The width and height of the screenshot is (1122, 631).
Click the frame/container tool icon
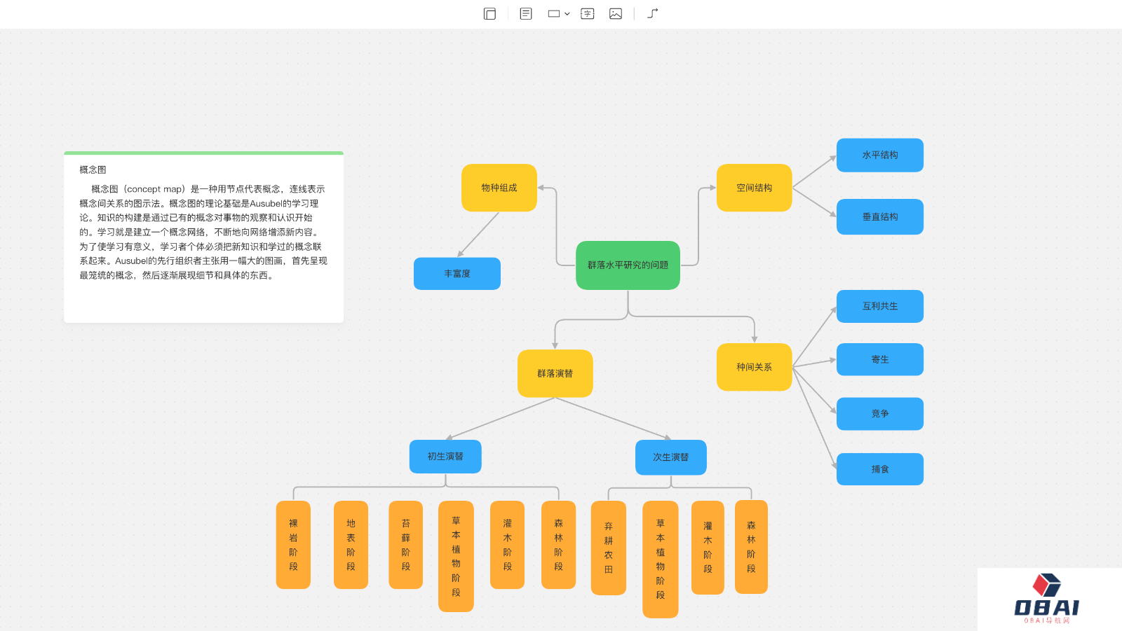coord(489,13)
